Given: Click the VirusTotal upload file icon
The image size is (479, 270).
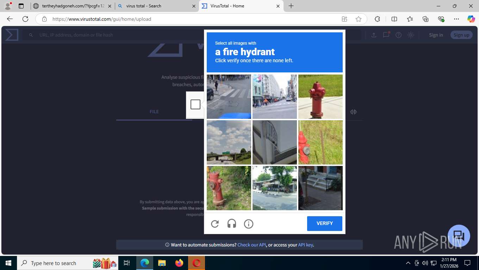Looking at the screenshot, I should (374, 35).
